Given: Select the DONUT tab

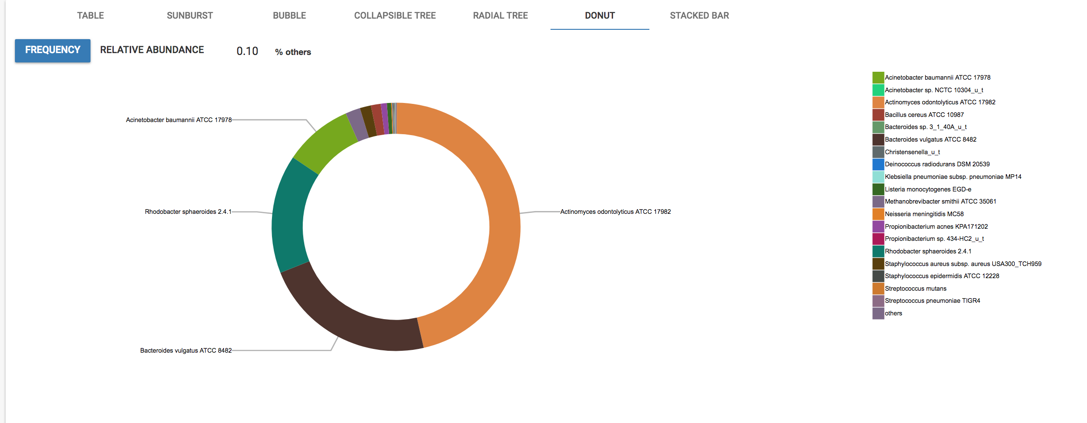Looking at the screenshot, I should (x=600, y=15).
